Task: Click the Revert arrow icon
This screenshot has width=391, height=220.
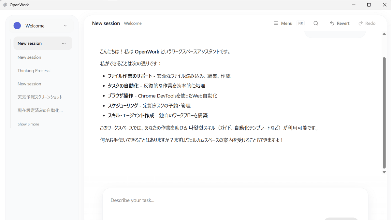Action: [332, 23]
